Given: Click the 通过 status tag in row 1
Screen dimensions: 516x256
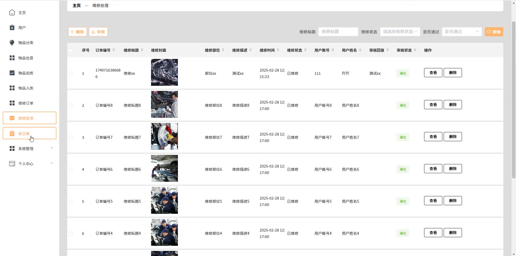Looking at the screenshot, I should (x=403, y=73).
